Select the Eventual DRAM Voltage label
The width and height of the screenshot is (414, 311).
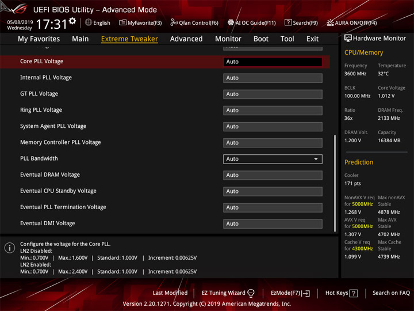(x=50, y=175)
